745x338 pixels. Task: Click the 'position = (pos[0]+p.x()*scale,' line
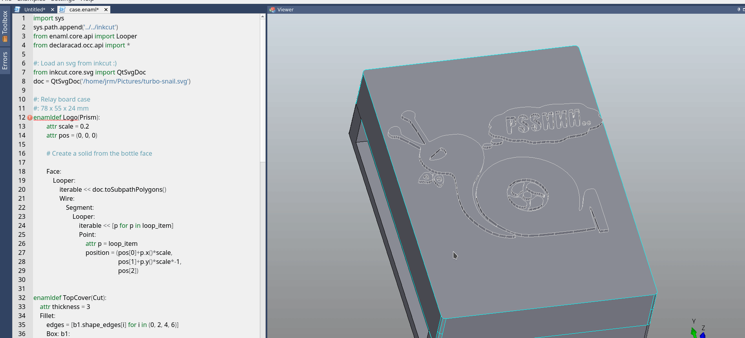(129, 253)
